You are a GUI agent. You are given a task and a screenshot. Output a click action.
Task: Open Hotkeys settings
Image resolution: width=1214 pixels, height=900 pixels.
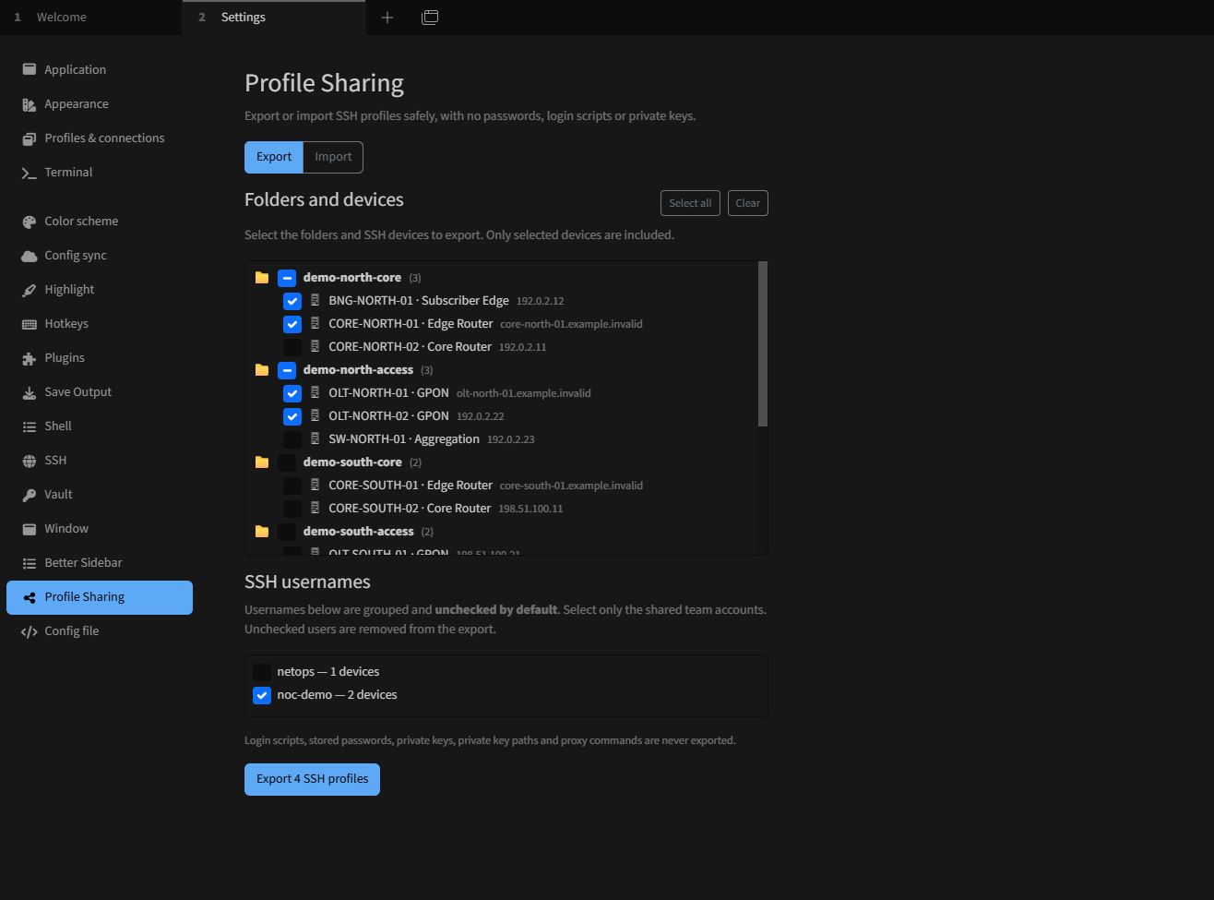pos(100,323)
